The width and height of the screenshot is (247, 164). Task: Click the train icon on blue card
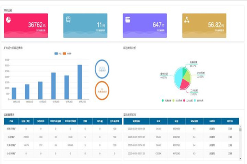point(68,20)
